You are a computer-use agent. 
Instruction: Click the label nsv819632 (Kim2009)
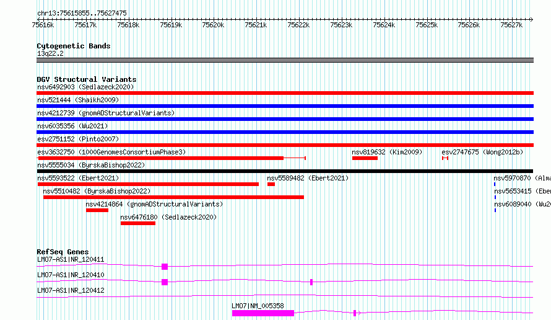pyautogui.click(x=387, y=152)
